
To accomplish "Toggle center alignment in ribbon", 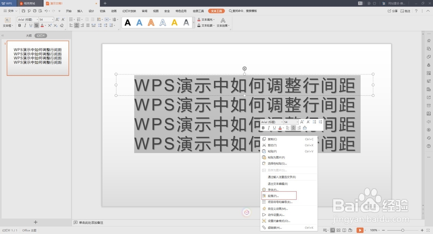I will point(77,26).
